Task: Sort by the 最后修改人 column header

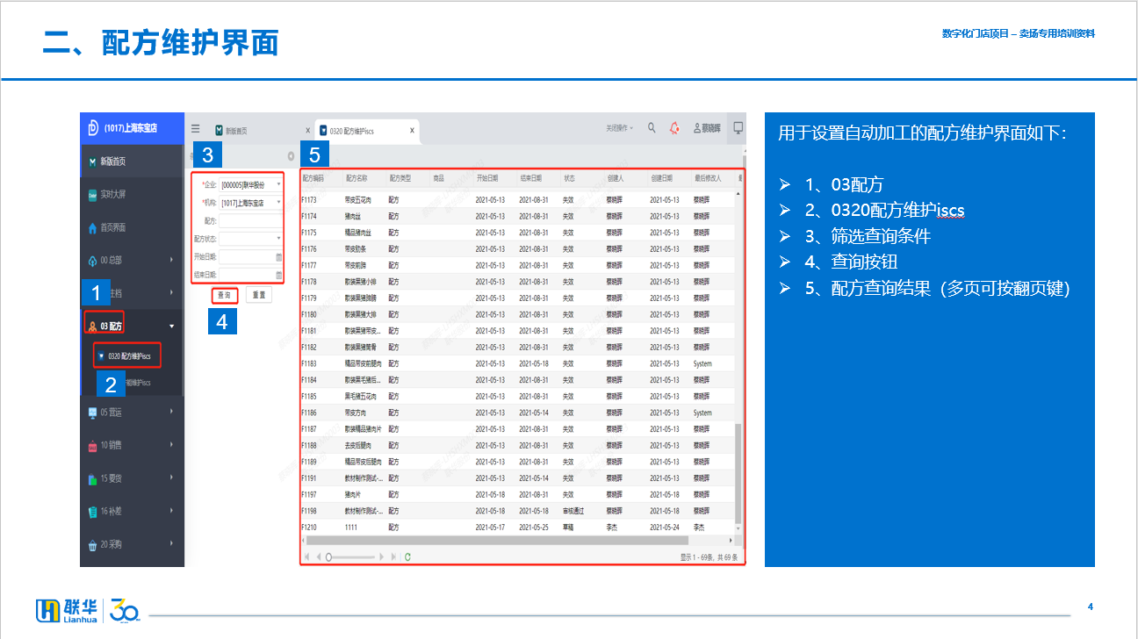Action: [713, 178]
